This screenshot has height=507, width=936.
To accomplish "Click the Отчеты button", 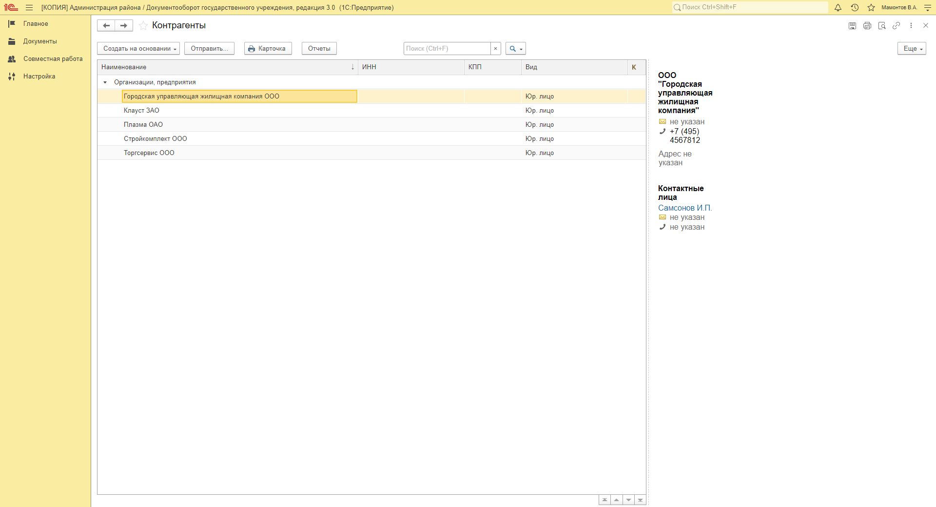I will pos(319,48).
